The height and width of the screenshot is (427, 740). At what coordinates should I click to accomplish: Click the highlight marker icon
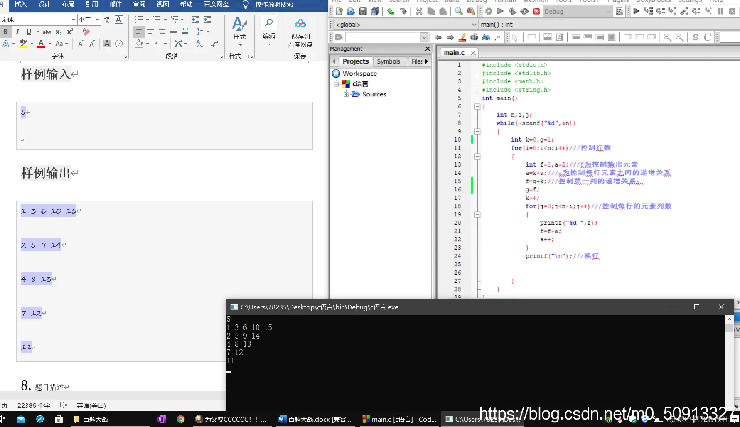[x=462, y=37]
